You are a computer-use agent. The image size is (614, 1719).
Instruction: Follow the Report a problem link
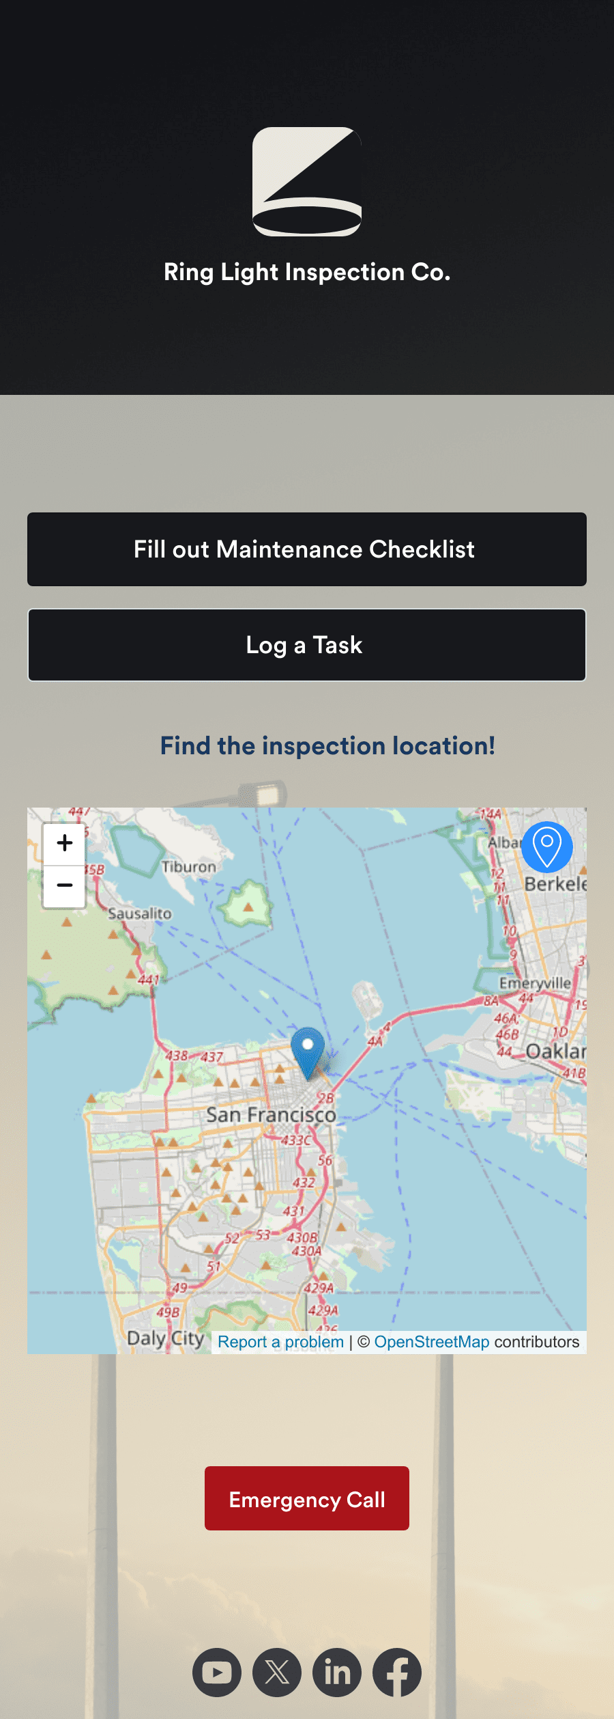point(280,1342)
